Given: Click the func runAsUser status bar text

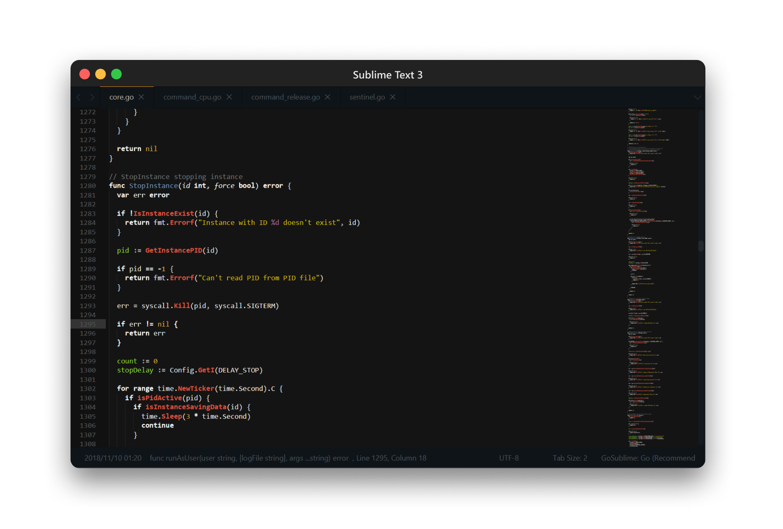Looking at the screenshot, I should [x=249, y=458].
